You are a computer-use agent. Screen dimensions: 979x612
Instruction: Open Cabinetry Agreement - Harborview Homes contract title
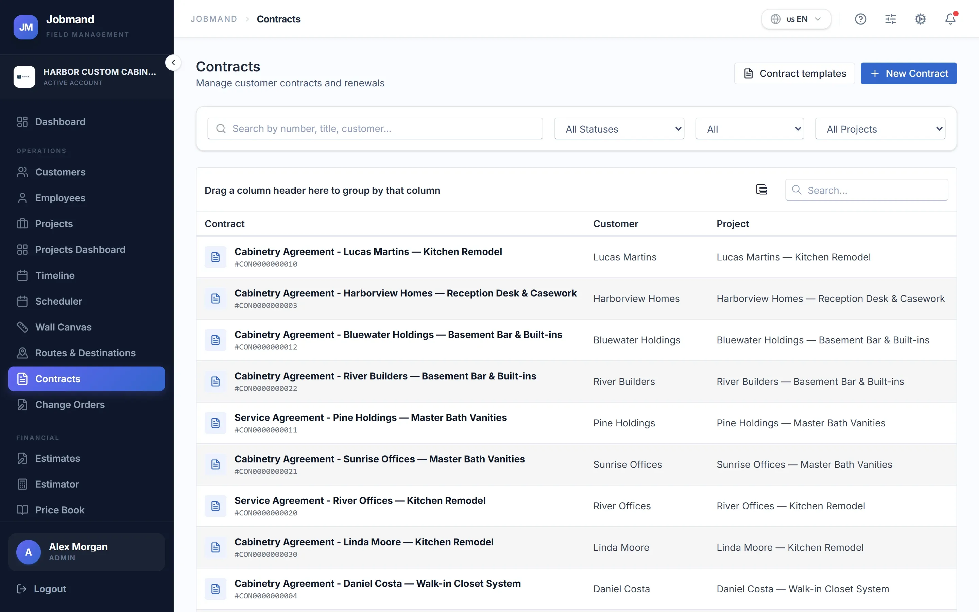tap(406, 293)
